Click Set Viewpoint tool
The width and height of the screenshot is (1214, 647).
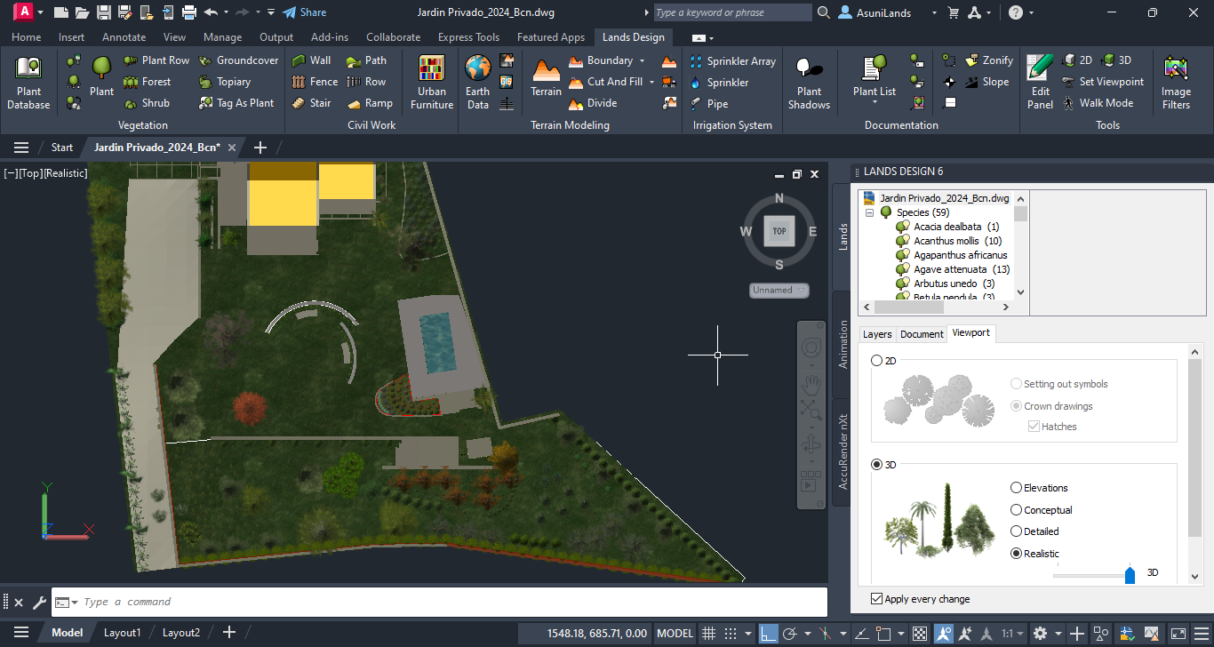tap(1103, 82)
